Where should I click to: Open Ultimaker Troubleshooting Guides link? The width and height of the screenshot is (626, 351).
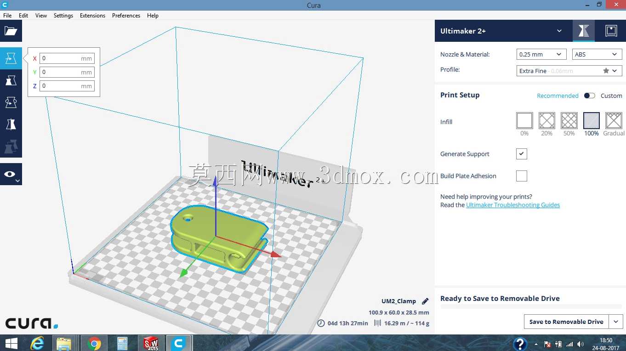point(513,205)
